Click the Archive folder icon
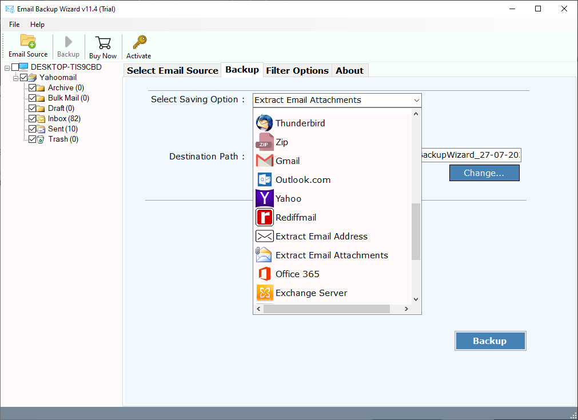Screen dimensions: 578x420 pyautogui.click(x=41, y=87)
